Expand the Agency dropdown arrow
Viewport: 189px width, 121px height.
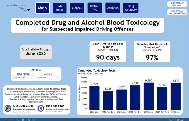tap(58, 77)
